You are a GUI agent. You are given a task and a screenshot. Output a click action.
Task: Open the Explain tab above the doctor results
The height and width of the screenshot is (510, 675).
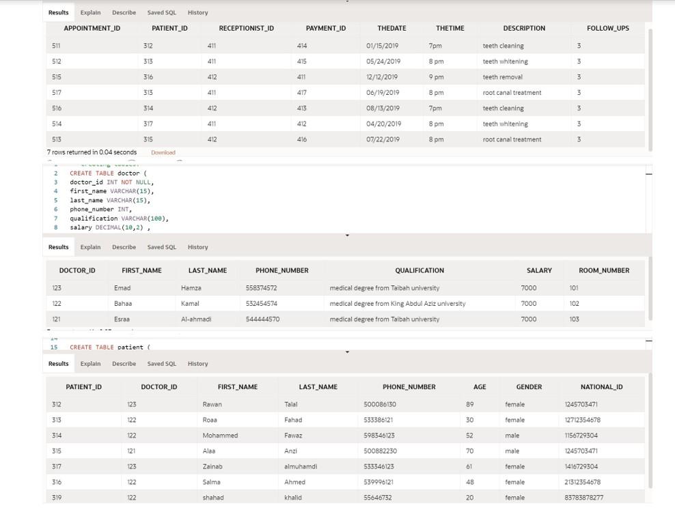coord(90,247)
